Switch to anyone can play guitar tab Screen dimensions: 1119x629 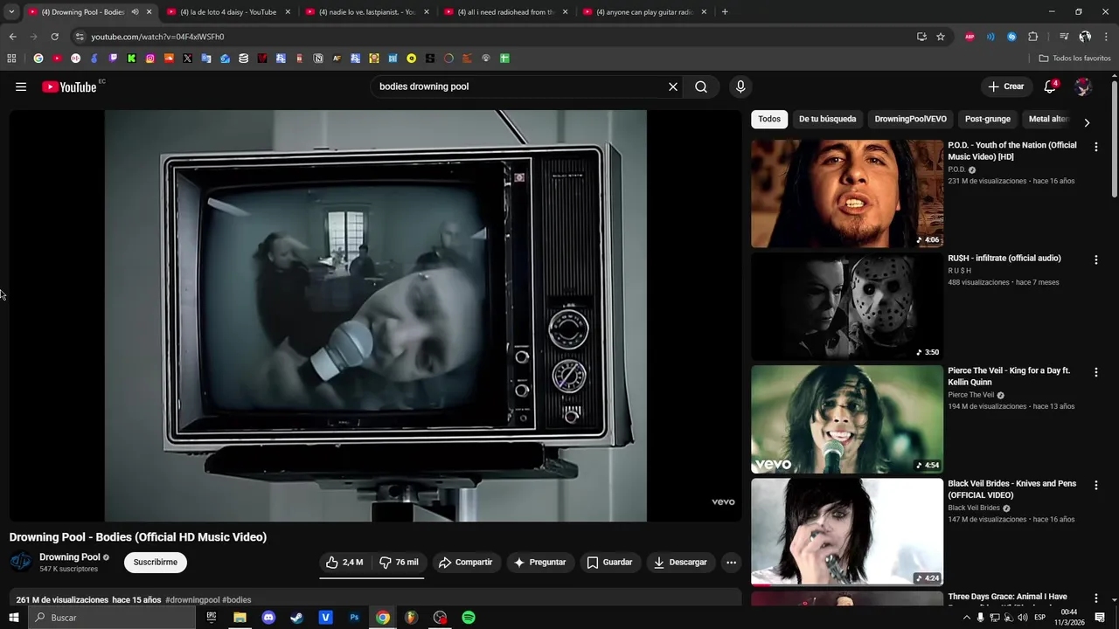[644, 12]
